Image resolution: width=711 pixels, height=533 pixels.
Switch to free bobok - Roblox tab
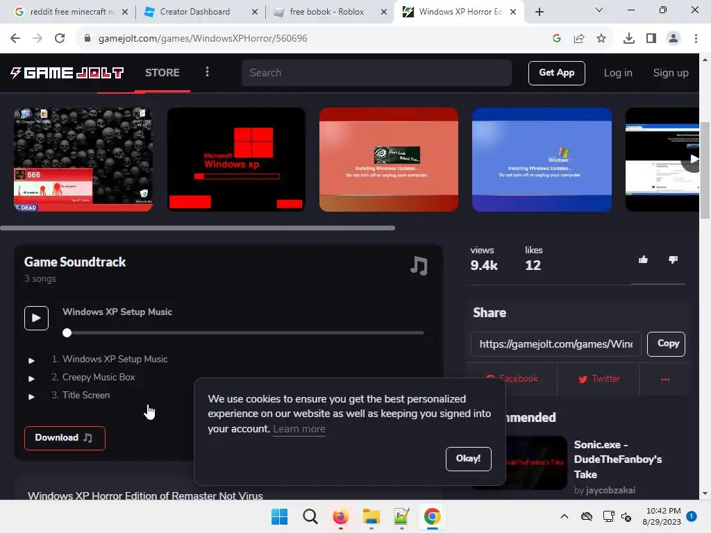pyautogui.click(x=326, y=12)
